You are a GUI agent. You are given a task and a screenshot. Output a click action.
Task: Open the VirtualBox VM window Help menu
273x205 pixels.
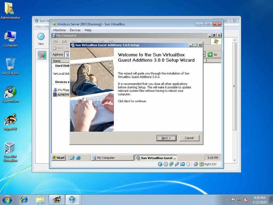(88, 30)
